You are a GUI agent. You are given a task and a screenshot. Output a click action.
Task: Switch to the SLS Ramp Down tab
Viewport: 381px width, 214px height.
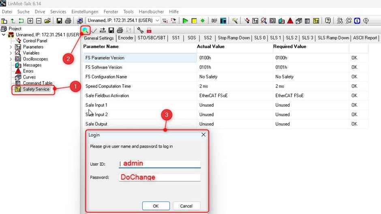point(333,38)
